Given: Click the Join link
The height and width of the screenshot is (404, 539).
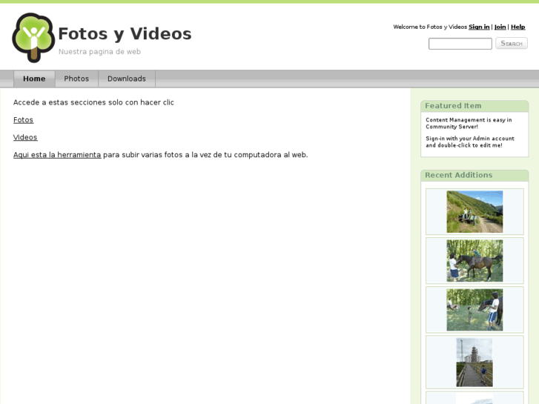Looking at the screenshot, I should pos(500,27).
